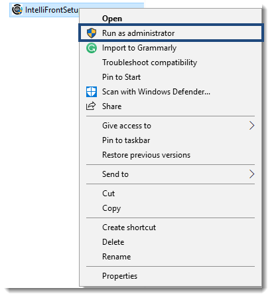The height and width of the screenshot is (298, 272).
Task: Choose Create shortcut
Action: pos(170,227)
